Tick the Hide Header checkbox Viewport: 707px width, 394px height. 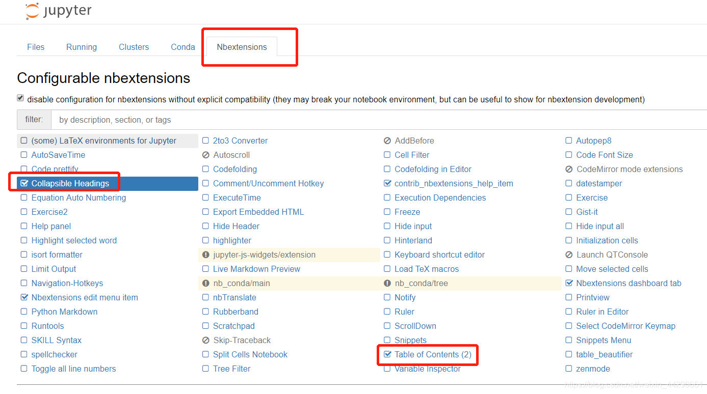click(205, 226)
